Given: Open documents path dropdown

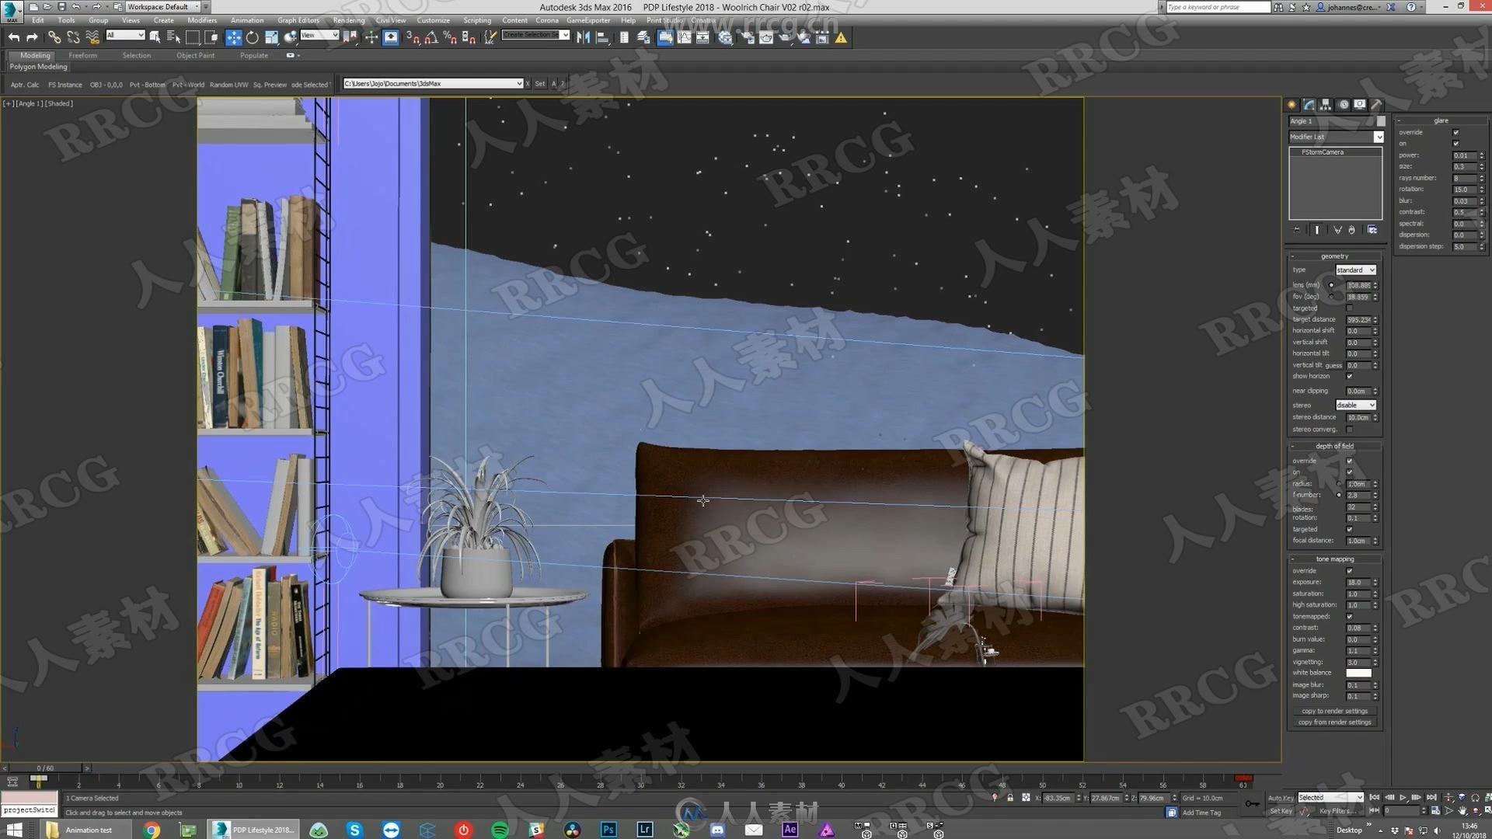Looking at the screenshot, I should (433, 83).
